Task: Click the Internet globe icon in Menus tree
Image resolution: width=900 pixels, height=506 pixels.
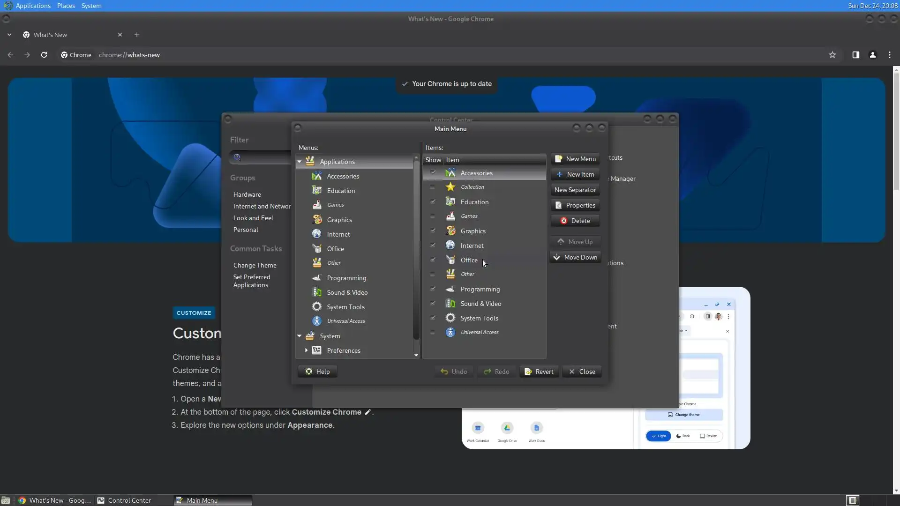Action: tap(317, 234)
